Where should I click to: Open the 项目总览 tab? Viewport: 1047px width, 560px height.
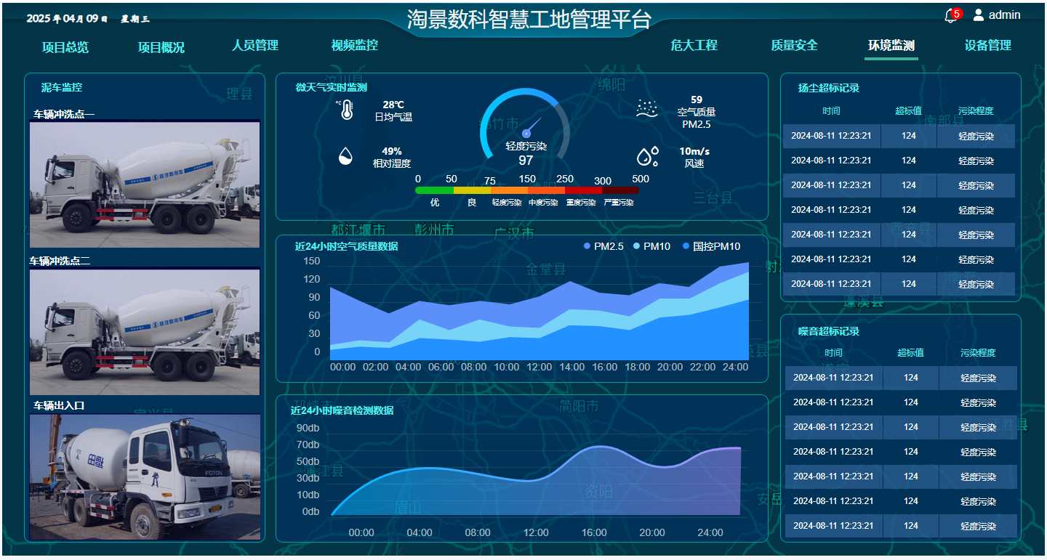click(x=65, y=47)
